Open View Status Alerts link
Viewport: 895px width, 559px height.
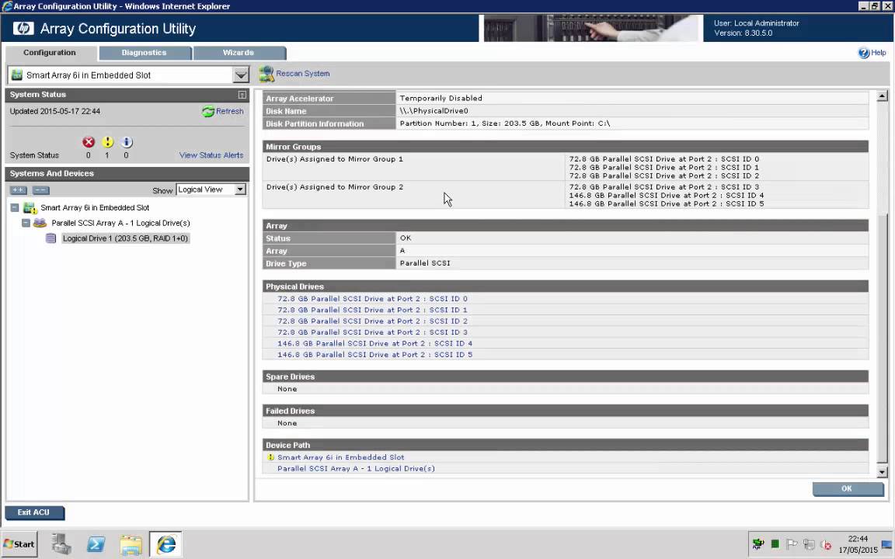tap(211, 155)
